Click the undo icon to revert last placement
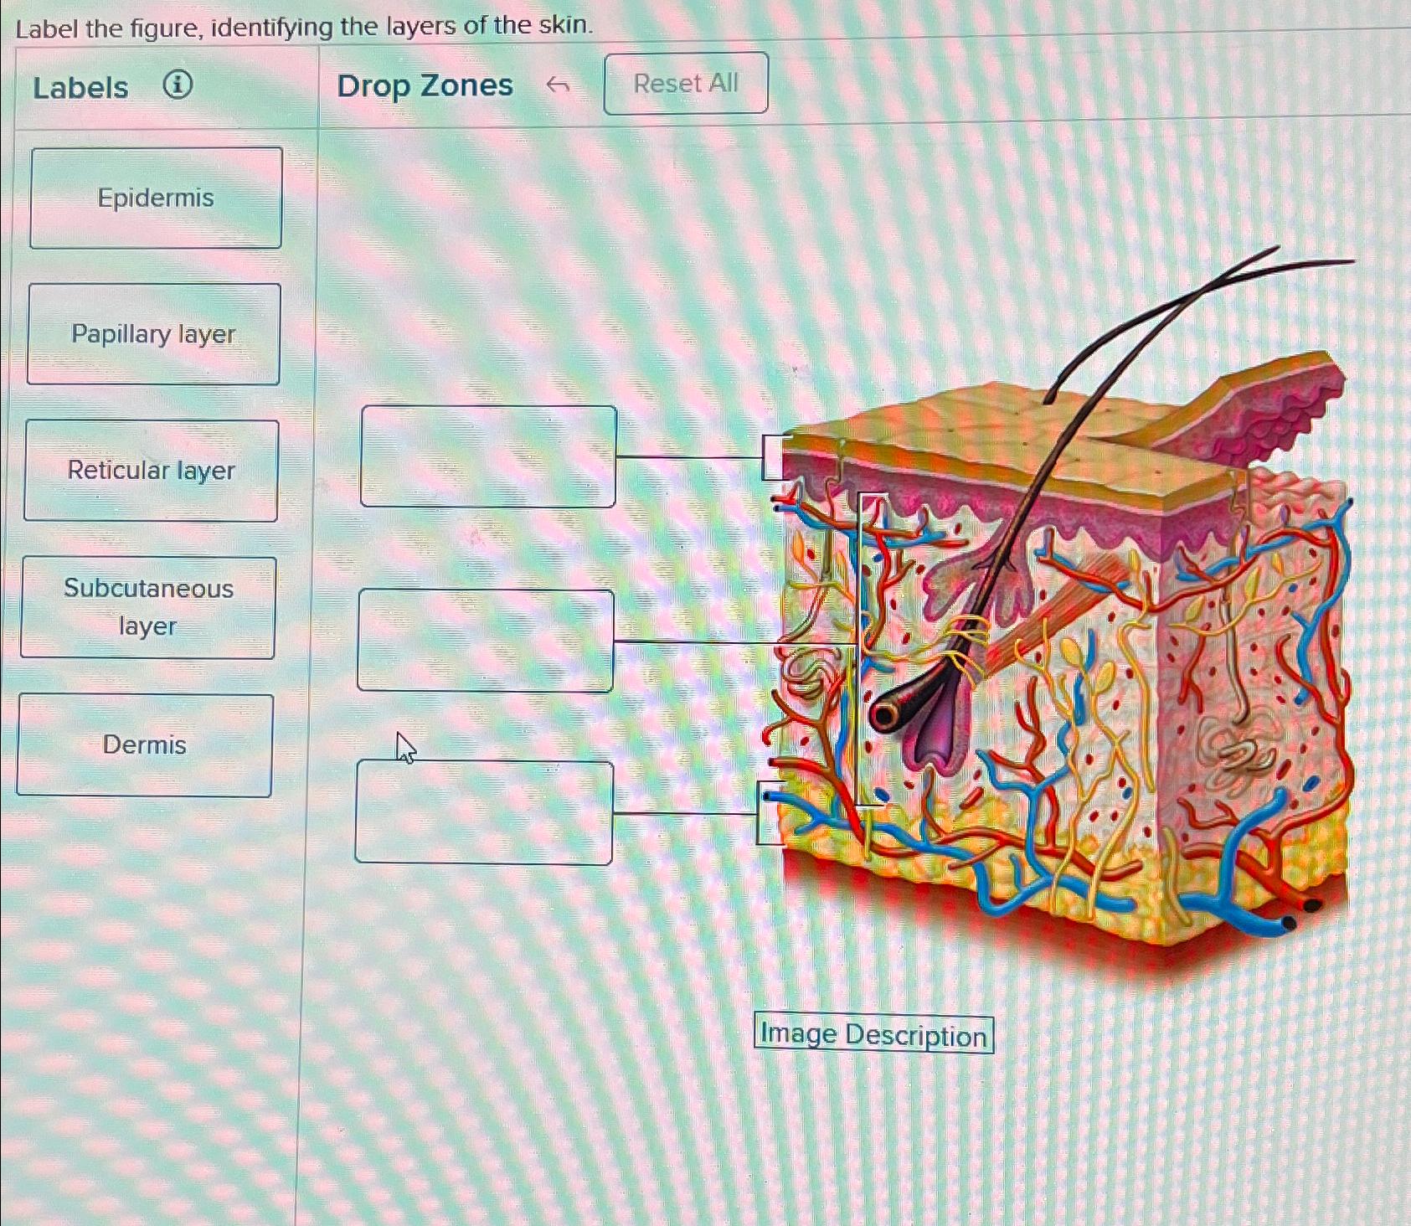Image resolution: width=1411 pixels, height=1226 pixels. click(x=557, y=85)
